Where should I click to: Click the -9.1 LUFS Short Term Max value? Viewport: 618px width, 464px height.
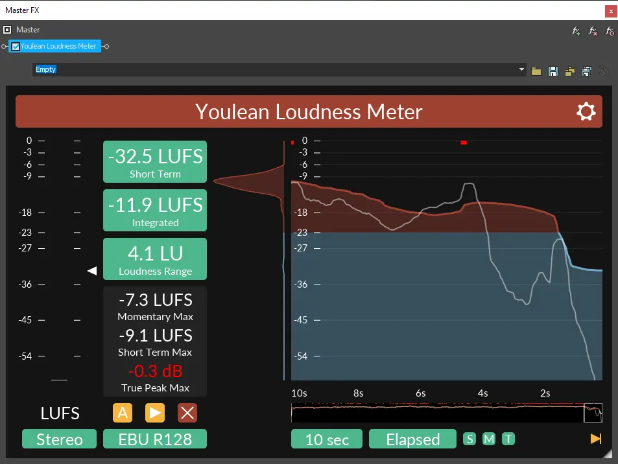pos(156,336)
